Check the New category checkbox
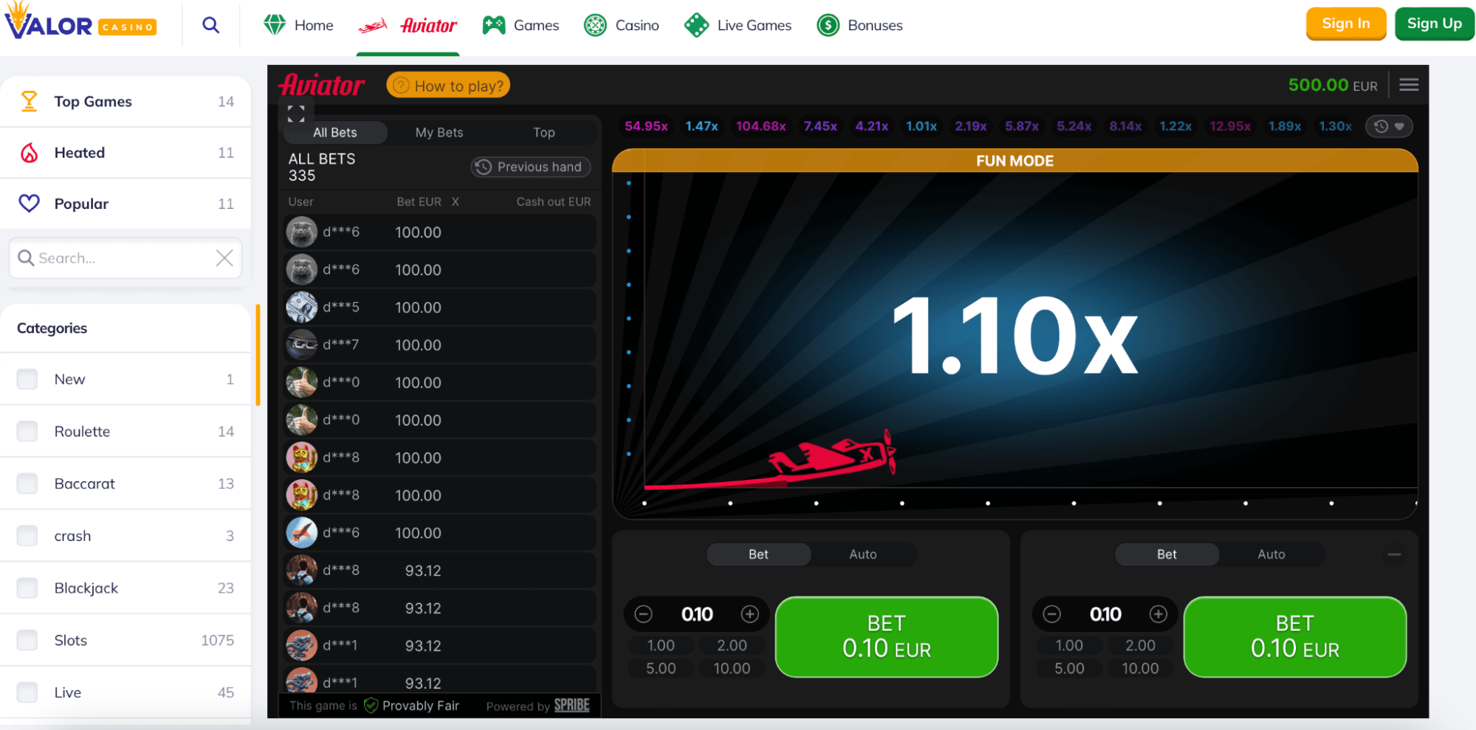This screenshot has width=1476, height=730. pyautogui.click(x=27, y=379)
